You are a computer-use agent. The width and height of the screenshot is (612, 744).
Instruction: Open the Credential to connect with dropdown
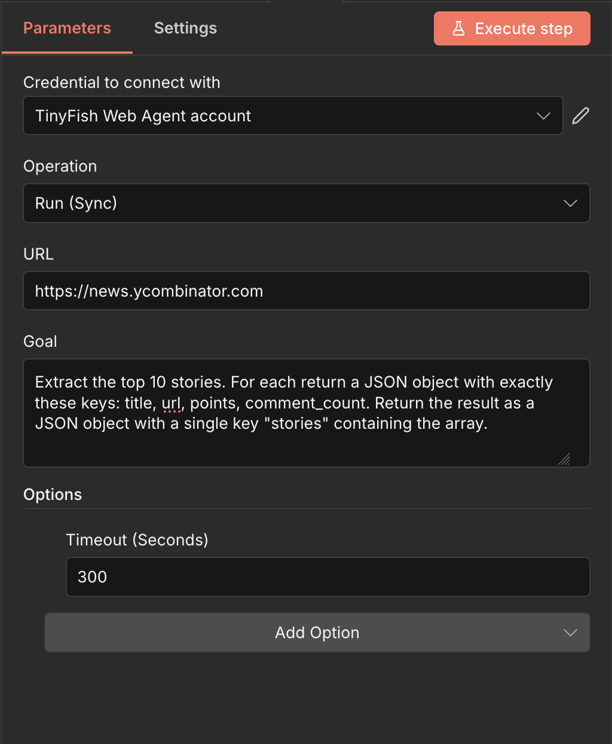(293, 115)
